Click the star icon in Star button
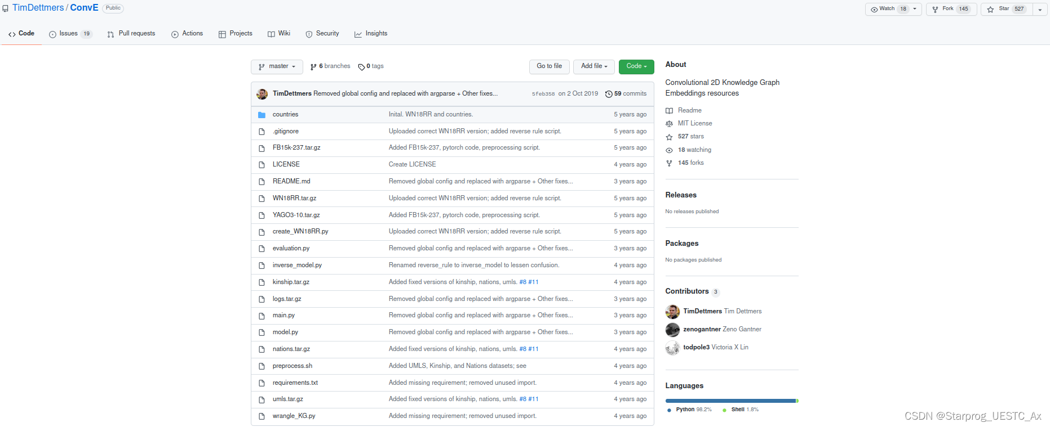Image resolution: width=1050 pixels, height=427 pixels. 990,10
